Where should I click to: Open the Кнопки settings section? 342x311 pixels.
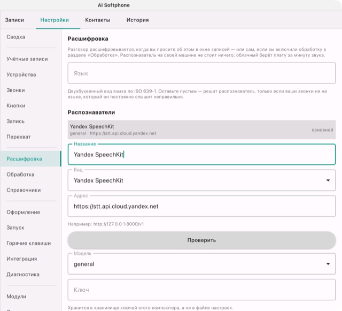coord(30,105)
